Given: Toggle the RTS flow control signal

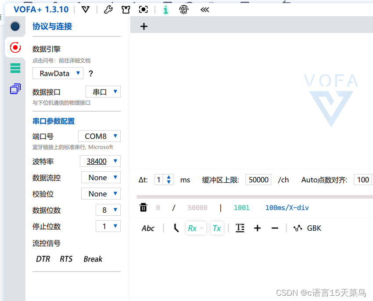Looking at the screenshot, I should [x=66, y=259].
